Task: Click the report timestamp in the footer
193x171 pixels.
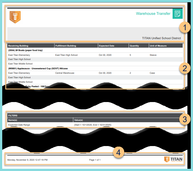Action: pyautogui.click(x=27, y=160)
